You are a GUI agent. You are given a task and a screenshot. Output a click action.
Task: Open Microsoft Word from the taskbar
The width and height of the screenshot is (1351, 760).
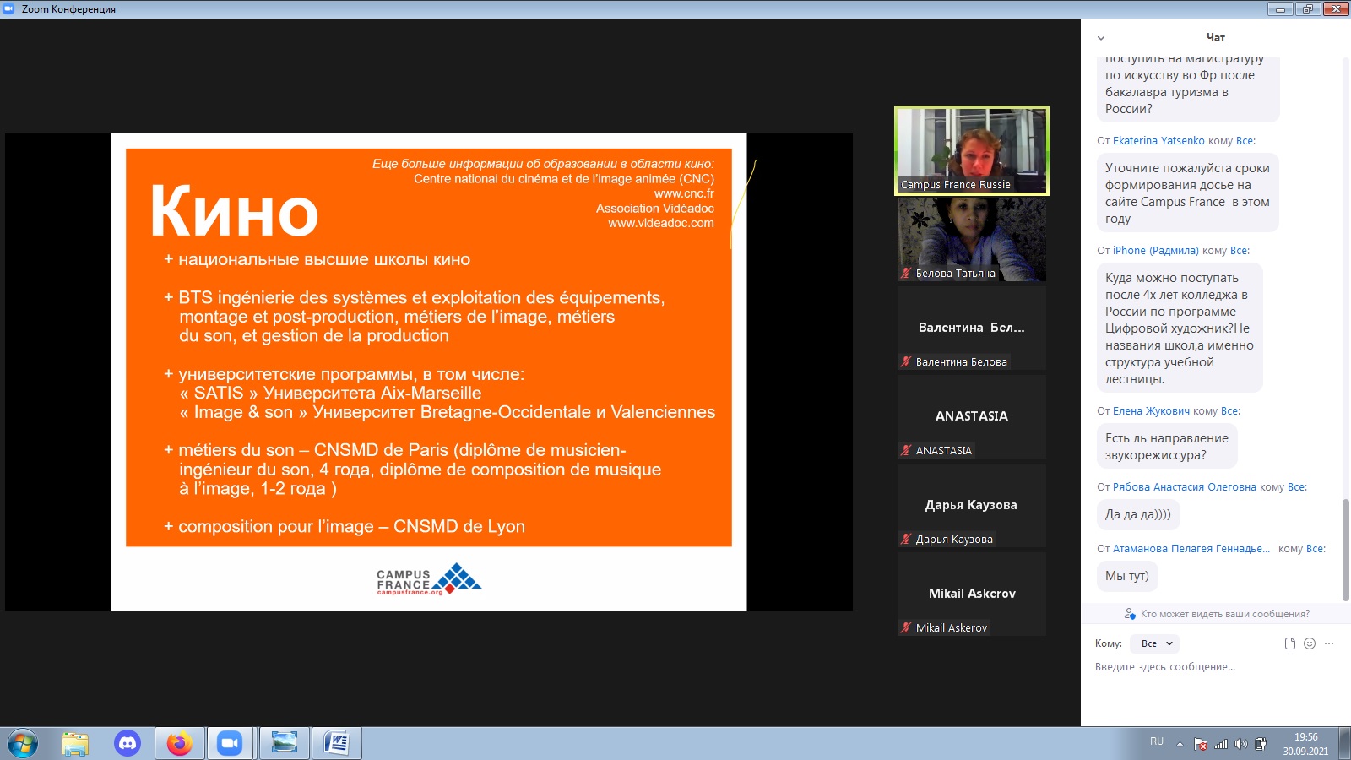coord(336,743)
